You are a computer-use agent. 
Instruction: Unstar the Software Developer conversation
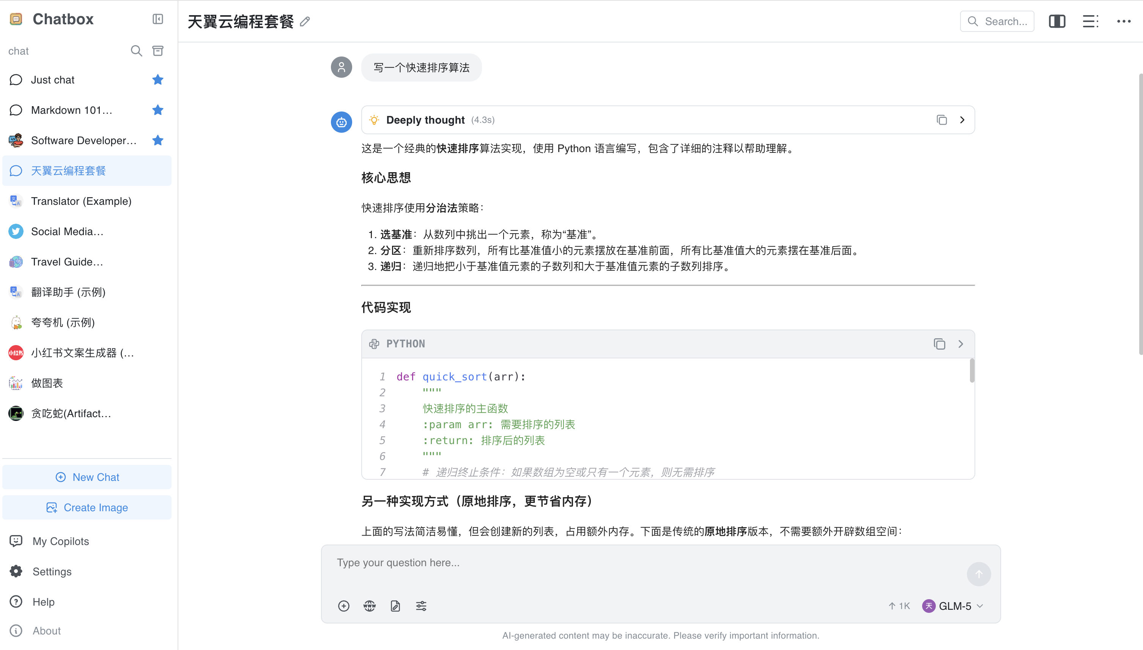157,141
